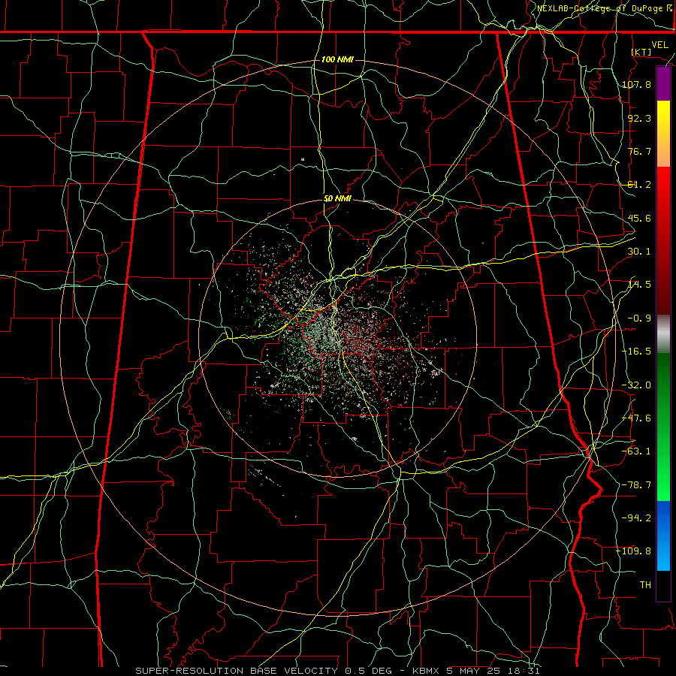Click the -63.1 velocity scale value
This screenshot has height=676, width=676.
click(x=636, y=451)
